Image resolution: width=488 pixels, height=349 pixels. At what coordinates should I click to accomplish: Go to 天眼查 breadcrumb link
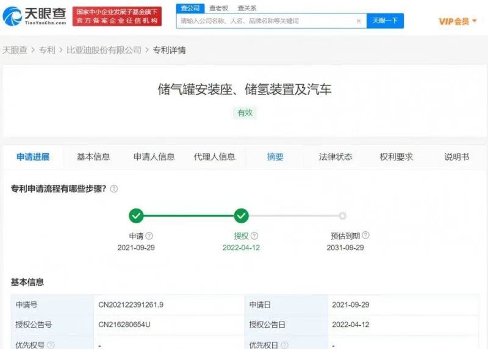tap(15, 50)
